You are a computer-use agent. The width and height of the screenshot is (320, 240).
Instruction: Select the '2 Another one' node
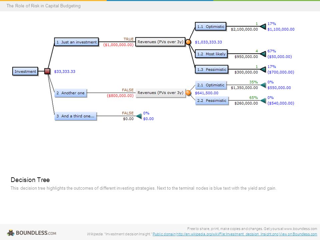pyautogui.click(x=71, y=93)
